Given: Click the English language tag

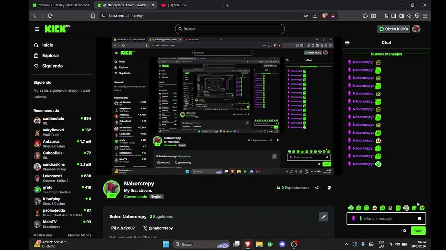Looking at the screenshot, I should (x=157, y=197).
